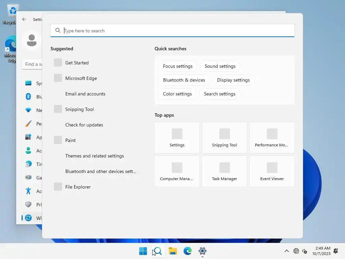Screen dimensions: 345x259
Task: Click the magnifier icon in search box
Action: [58, 30]
